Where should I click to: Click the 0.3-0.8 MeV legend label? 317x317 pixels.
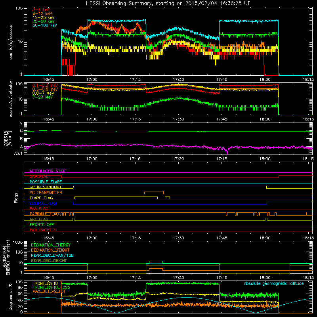tap(45, 89)
